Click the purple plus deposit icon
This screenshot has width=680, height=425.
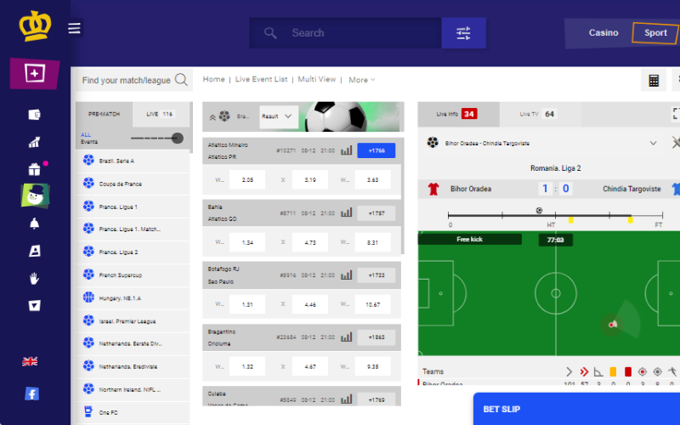click(x=34, y=73)
